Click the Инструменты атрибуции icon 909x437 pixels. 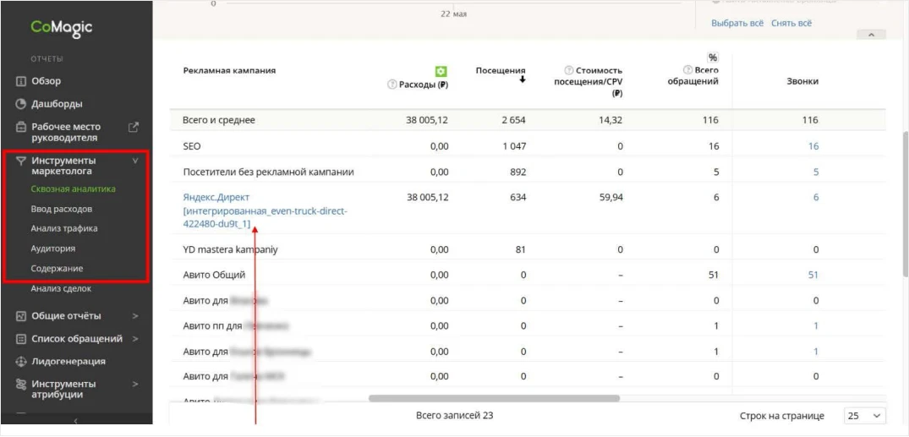21,385
